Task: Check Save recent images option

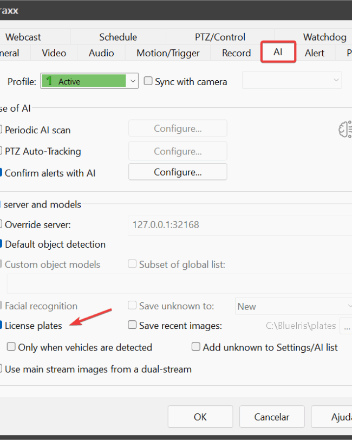Action: [132, 326]
